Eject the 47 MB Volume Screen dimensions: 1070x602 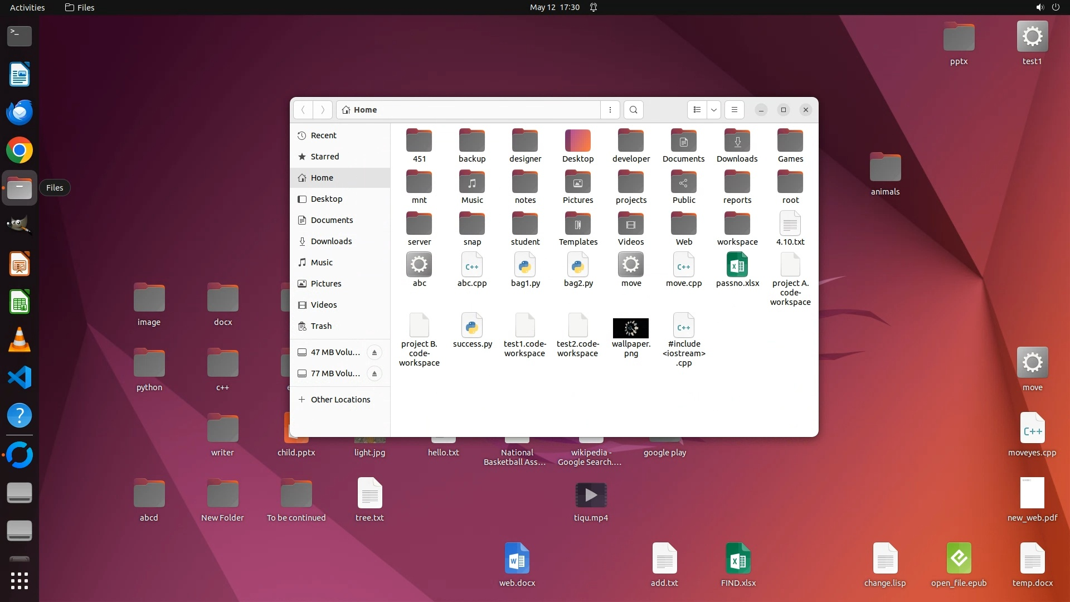pos(374,352)
